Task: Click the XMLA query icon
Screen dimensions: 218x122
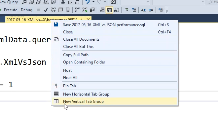Action: 46,2
